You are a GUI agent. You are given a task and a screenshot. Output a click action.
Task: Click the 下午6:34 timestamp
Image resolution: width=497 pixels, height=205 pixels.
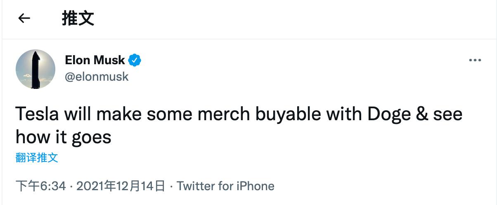(40, 186)
